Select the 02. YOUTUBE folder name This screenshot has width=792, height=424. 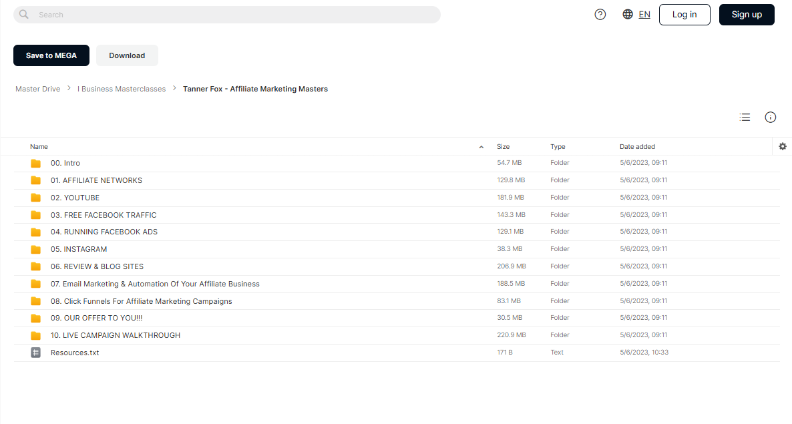click(75, 198)
